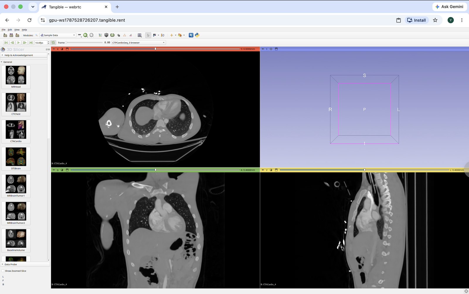Collapse the Data Probe section

(x=25, y=264)
